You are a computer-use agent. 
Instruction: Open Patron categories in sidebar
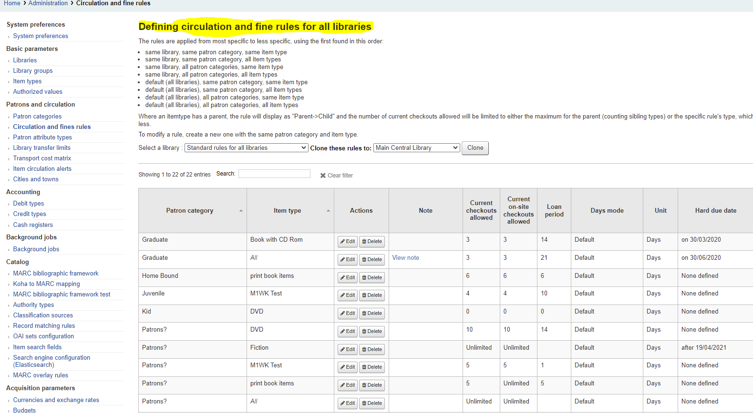pos(37,117)
